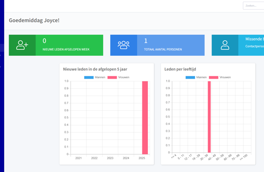264x172 pixels.
Task: Open the 'Totaal aantal personen' card
Action: pyautogui.click(x=157, y=45)
